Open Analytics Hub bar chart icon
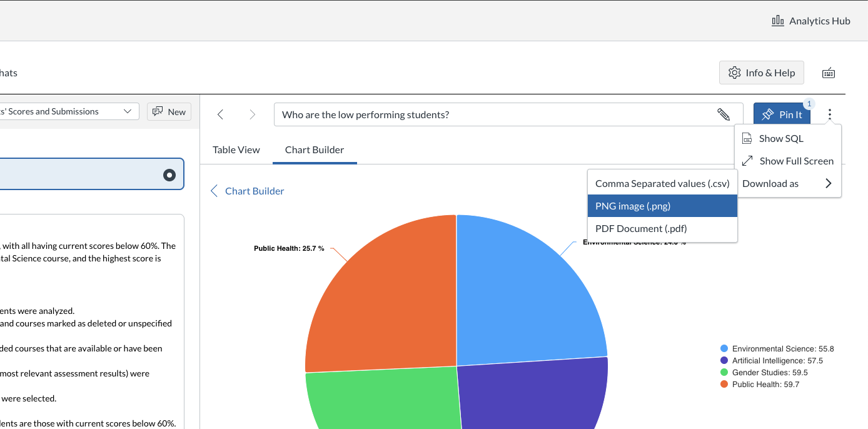This screenshot has height=429, width=868. (x=778, y=21)
